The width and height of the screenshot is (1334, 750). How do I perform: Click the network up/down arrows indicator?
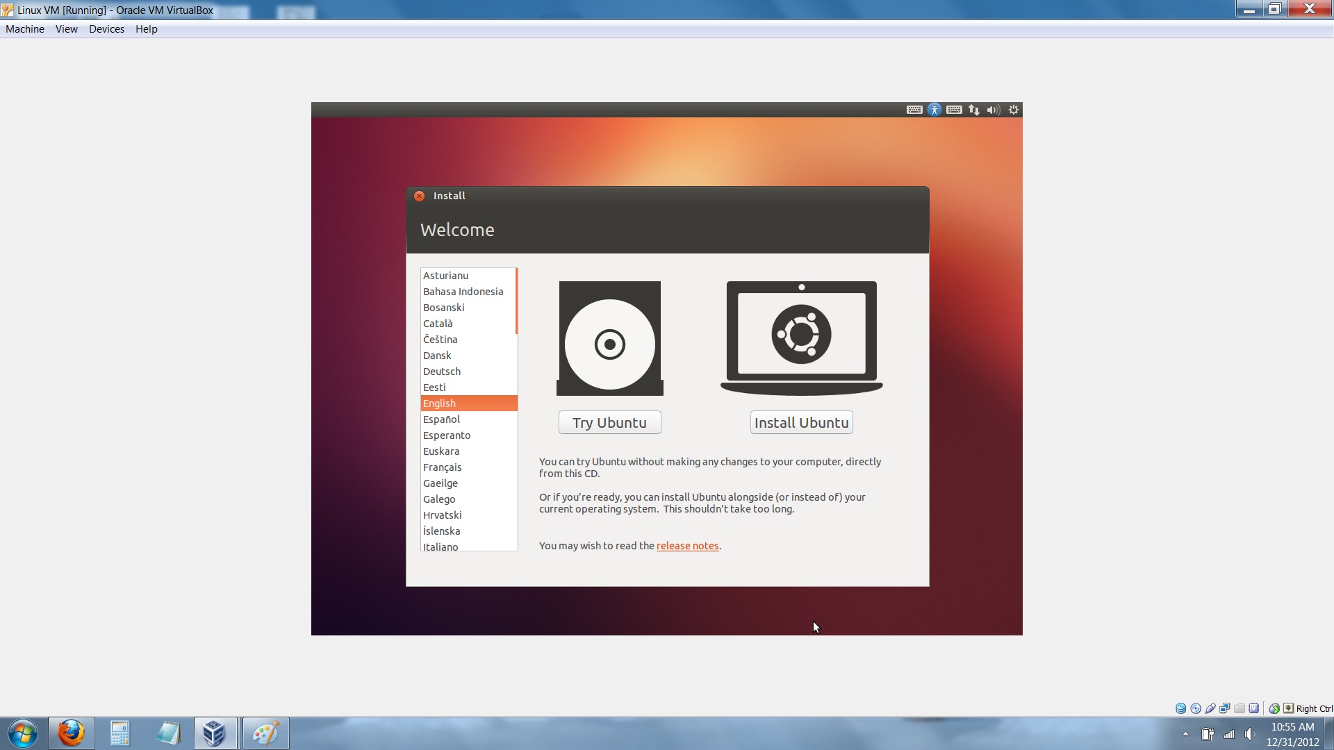[974, 110]
